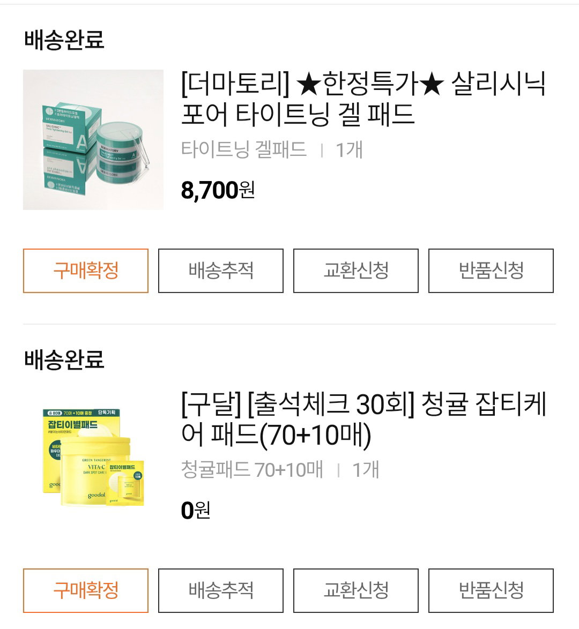579x629 pixels.
Task: Track delivery of Dermatory gel pad
Action: coord(221,271)
